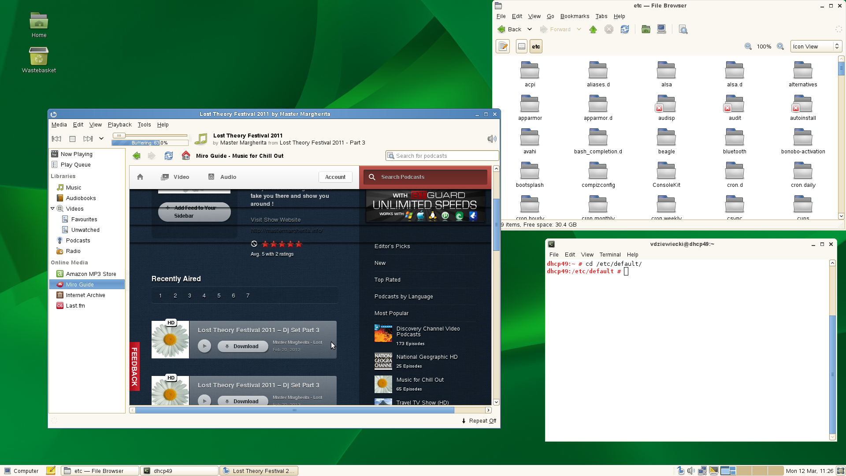Reload the Miro Guide page

(169, 156)
